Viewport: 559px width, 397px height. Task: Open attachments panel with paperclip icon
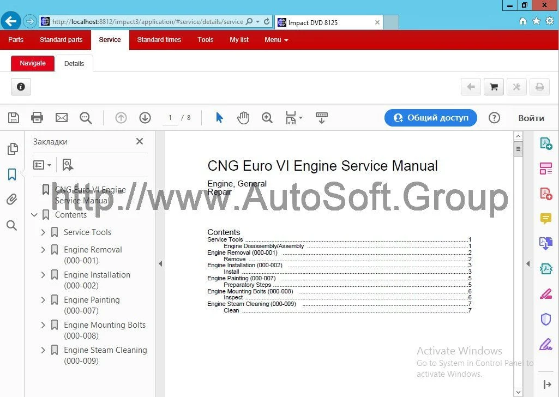coord(11,199)
